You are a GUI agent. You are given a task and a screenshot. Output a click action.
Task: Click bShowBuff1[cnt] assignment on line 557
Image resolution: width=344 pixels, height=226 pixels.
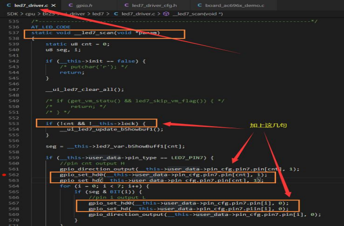tap(115, 146)
